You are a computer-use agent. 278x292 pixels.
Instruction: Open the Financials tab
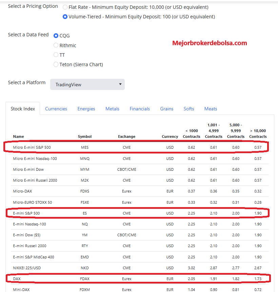click(x=140, y=109)
